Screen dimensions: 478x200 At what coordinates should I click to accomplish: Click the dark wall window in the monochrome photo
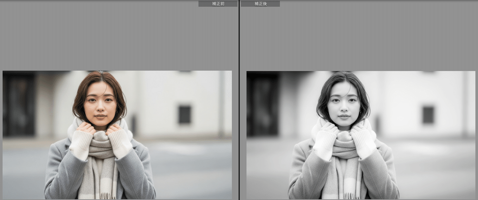428,114
